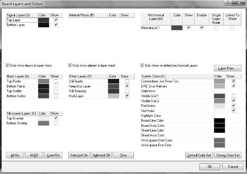Change Board Line Color swatch
The height and width of the screenshot is (174, 247).
(x=219, y=120)
